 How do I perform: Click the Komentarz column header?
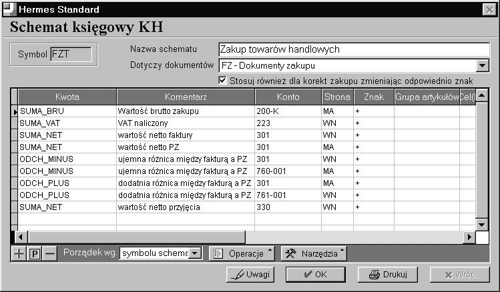click(186, 97)
